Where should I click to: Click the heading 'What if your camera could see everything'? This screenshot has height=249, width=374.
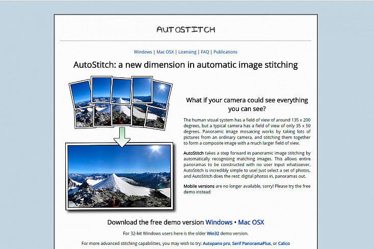click(x=247, y=100)
